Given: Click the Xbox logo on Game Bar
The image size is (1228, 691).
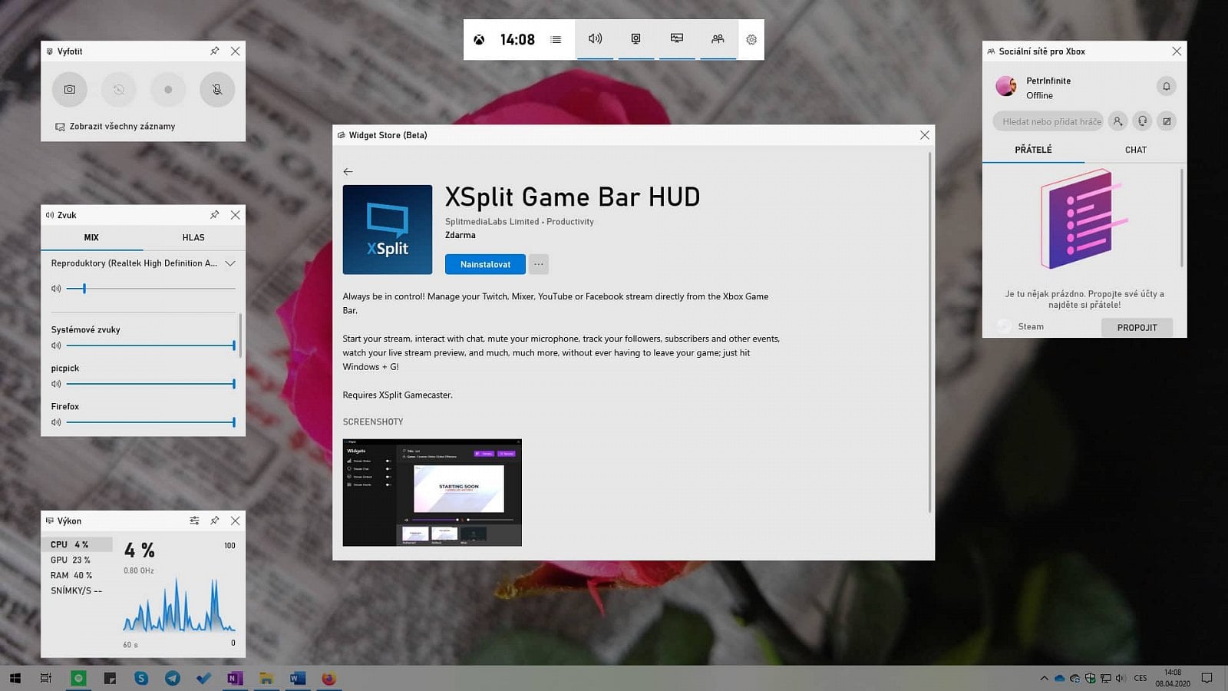Looking at the screenshot, I should (479, 40).
